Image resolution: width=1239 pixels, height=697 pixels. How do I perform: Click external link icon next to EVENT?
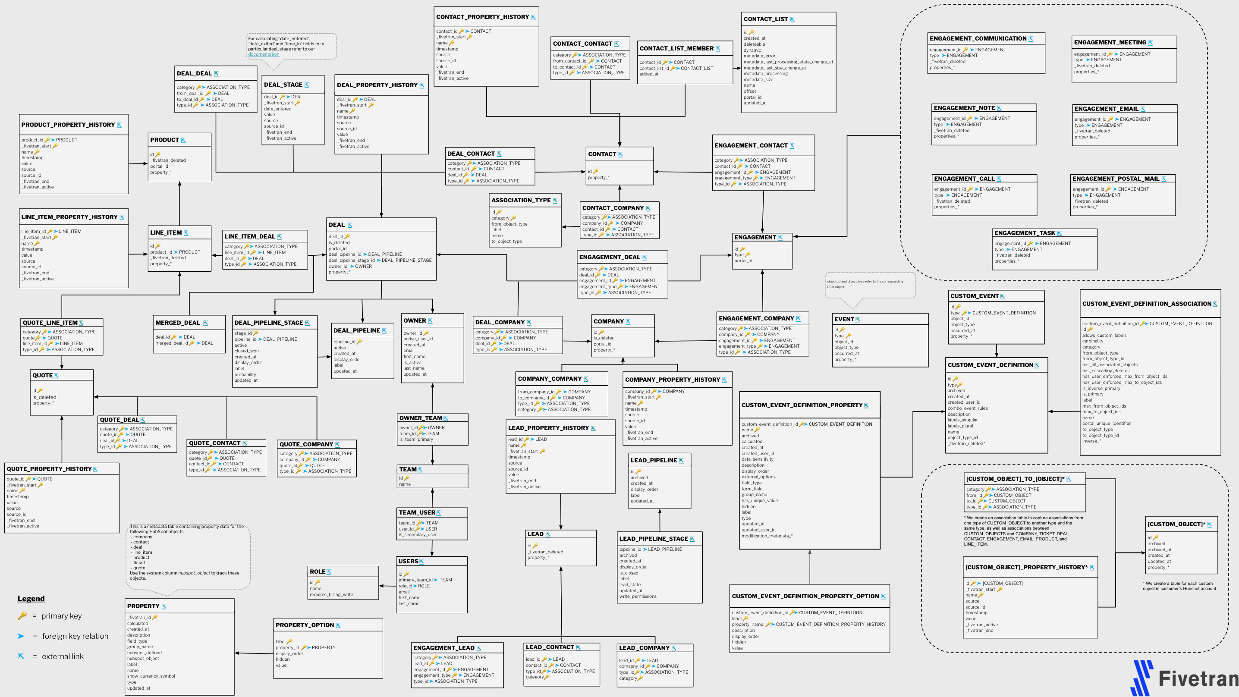(858, 320)
